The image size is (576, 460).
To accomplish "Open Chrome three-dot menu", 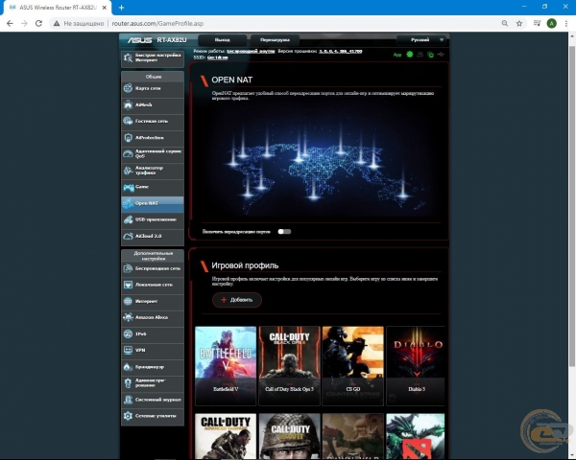I will [566, 23].
